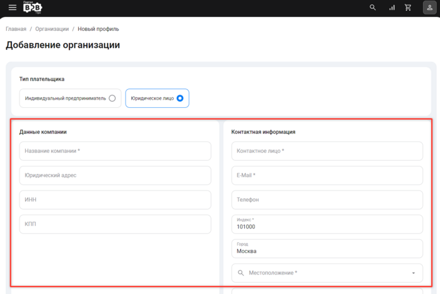Click the Индекс field with 101000

tap(327, 224)
